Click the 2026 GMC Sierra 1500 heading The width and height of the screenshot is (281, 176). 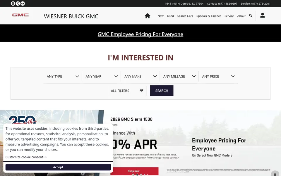[x=131, y=119]
